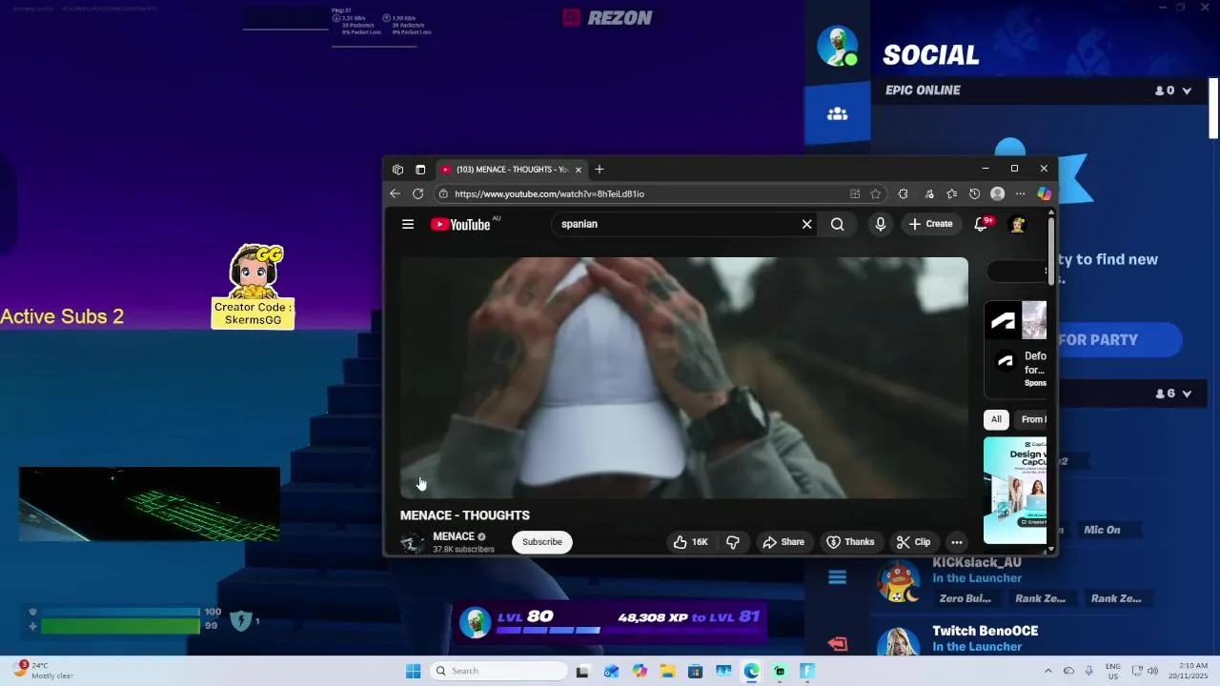The image size is (1220, 686).
Task: Expand the Fortnite friends group showing 6
Action: (1187, 393)
